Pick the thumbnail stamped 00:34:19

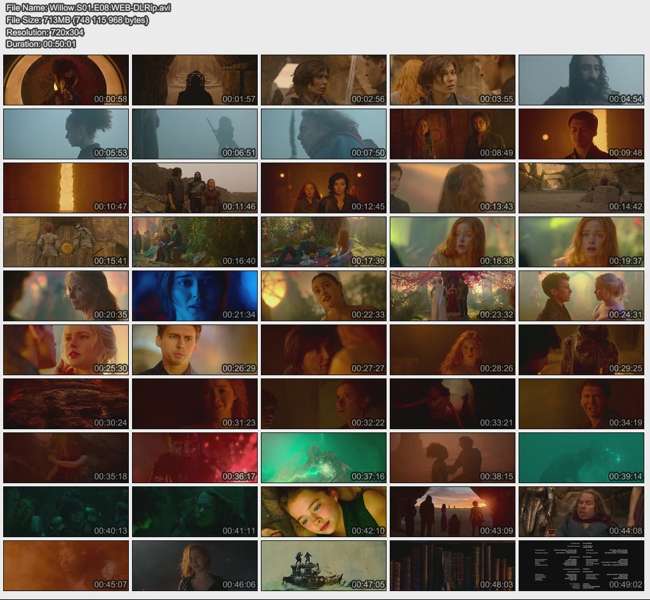tap(581, 403)
